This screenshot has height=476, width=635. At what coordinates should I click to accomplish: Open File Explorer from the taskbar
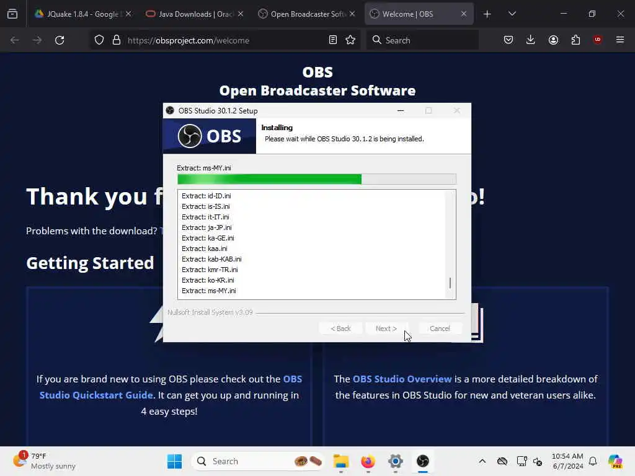[x=341, y=461]
